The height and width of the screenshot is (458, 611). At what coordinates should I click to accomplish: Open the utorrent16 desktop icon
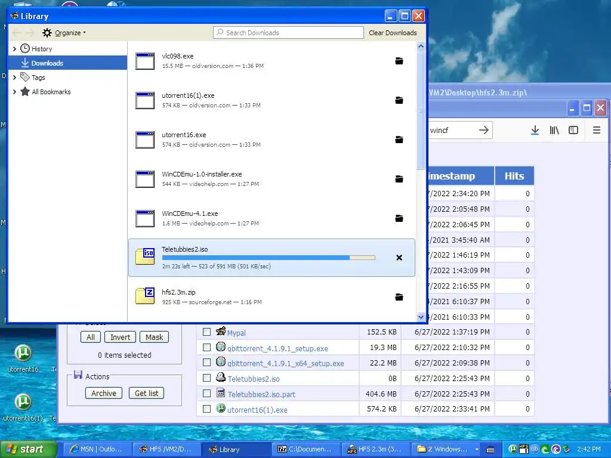click(23, 353)
